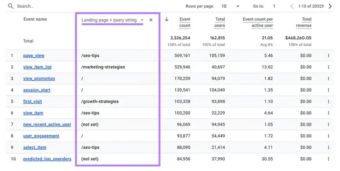
Task: Open more options menu for session_start row
Action: 329,90
